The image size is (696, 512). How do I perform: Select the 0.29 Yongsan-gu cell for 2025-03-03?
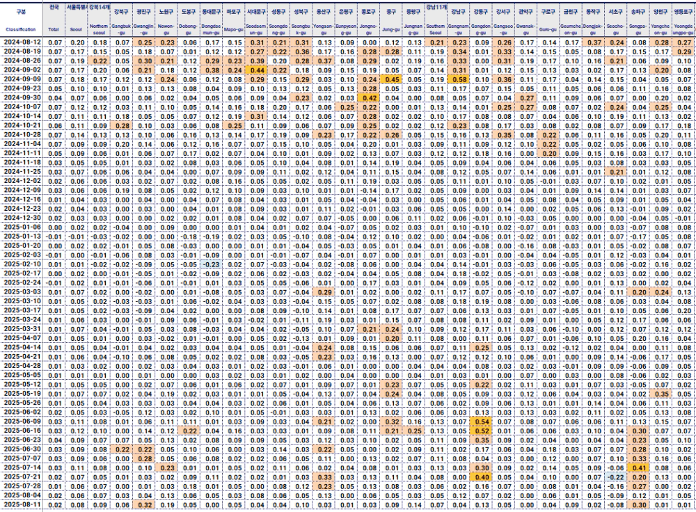coord(324,292)
